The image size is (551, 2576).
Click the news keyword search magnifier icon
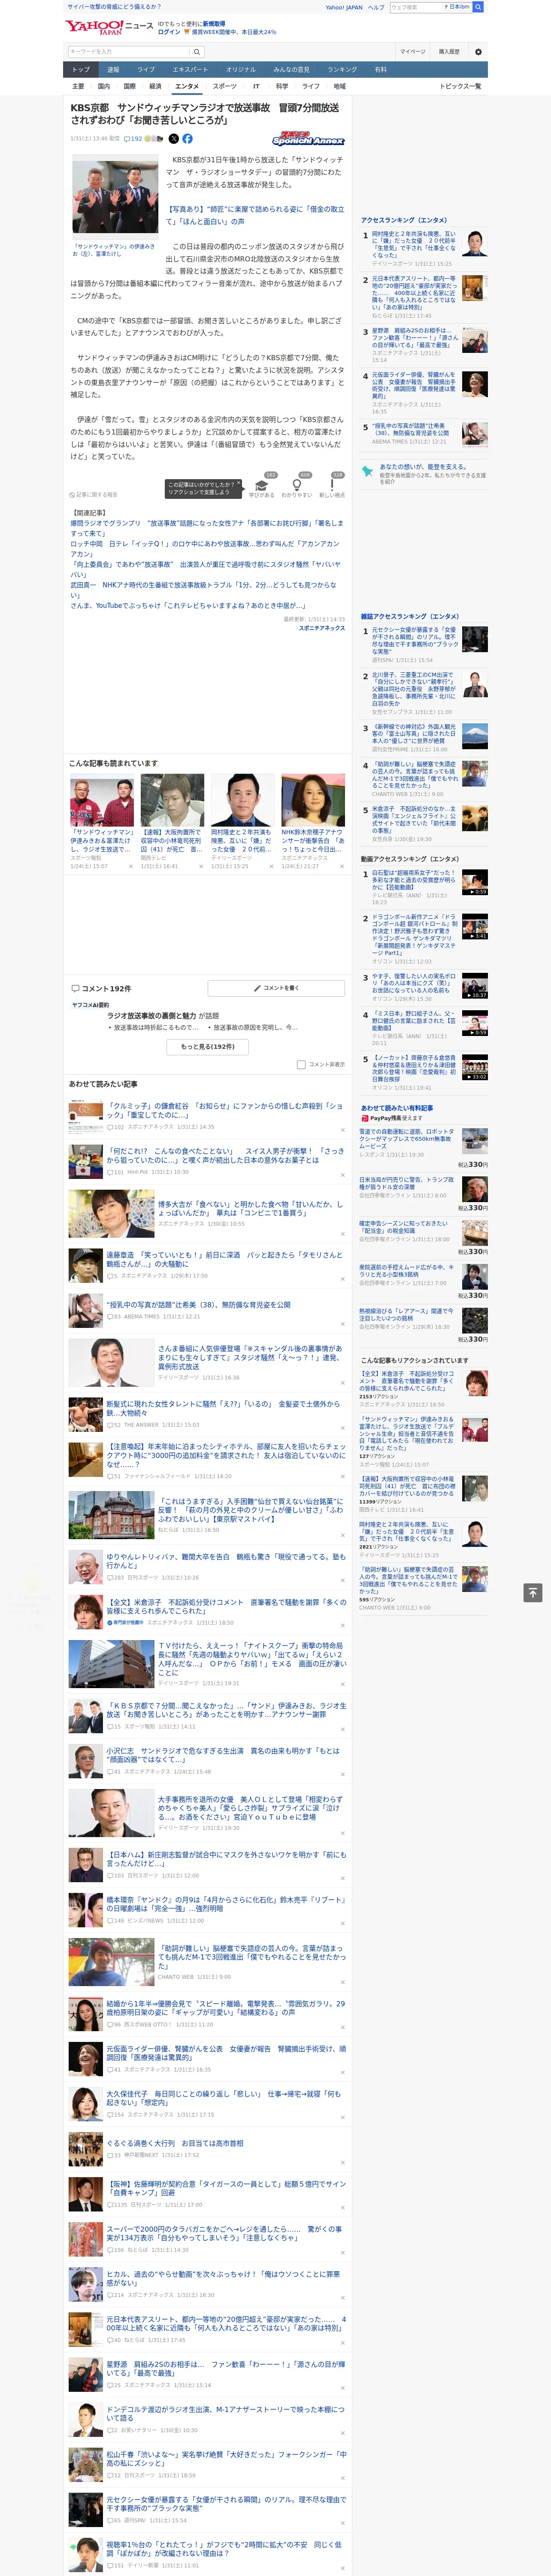click(197, 51)
